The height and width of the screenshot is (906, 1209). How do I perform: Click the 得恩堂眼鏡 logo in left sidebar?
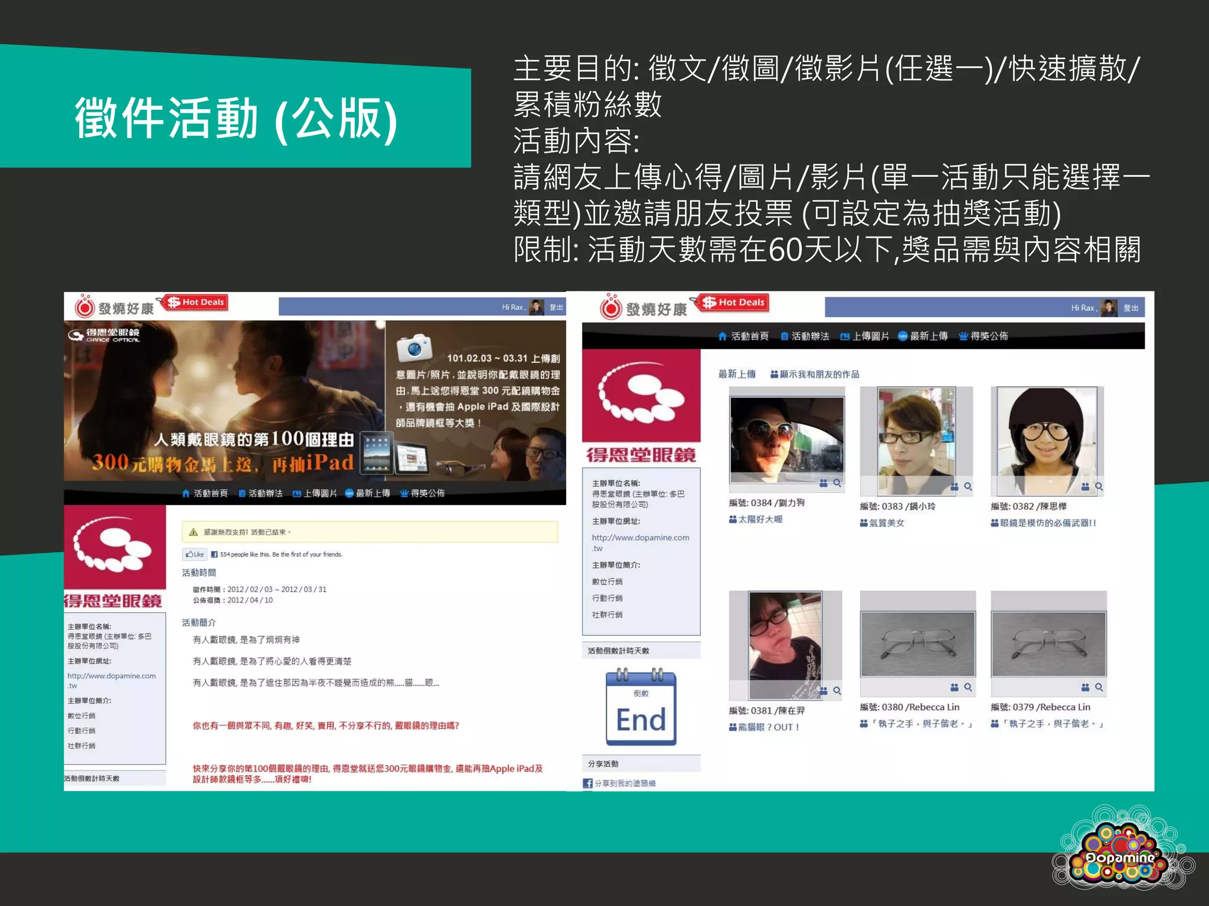(x=115, y=557)
